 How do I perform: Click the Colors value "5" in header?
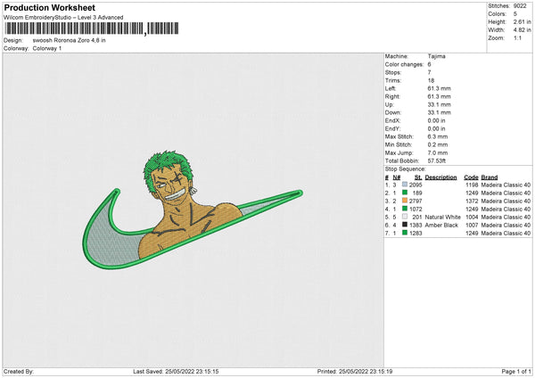click(x=515, y=14)
